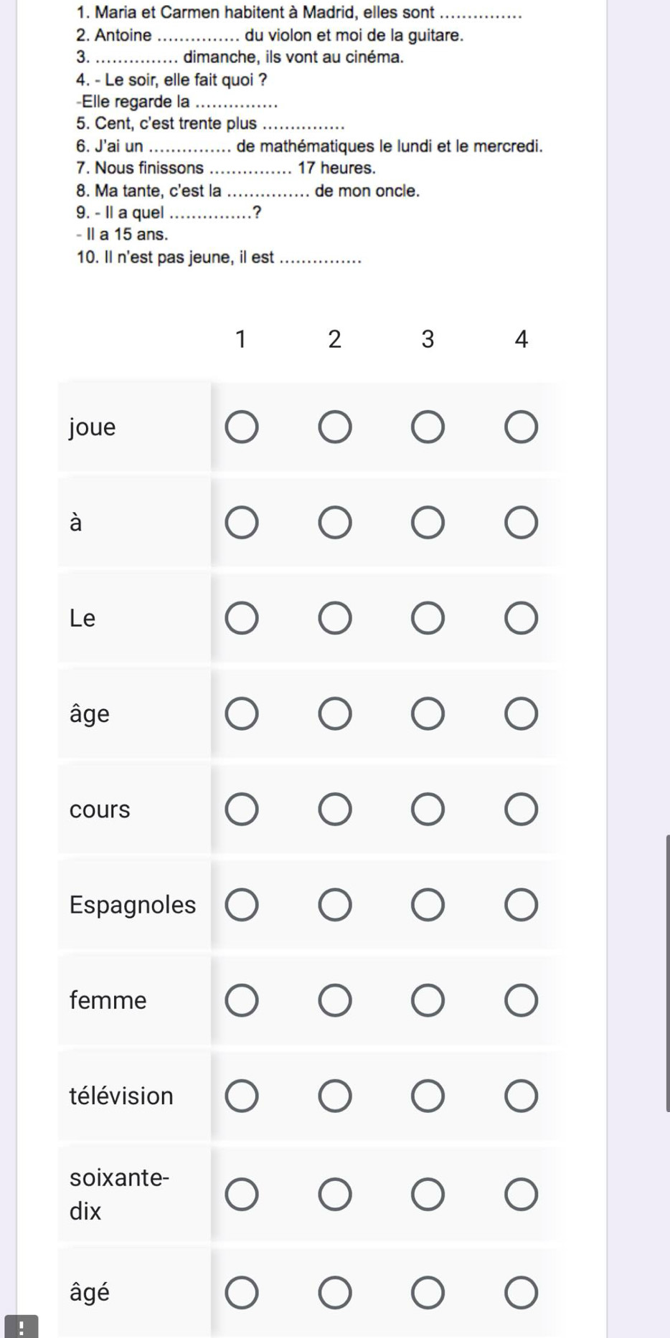
Task: Select column 3 for 'cours'
Action: click(428, 810)
